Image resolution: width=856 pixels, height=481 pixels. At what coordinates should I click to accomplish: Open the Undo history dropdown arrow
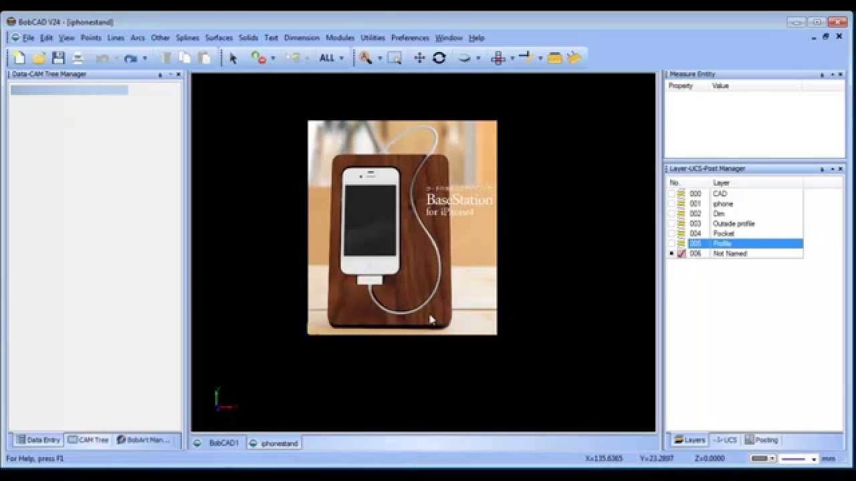tap(116, 58)
